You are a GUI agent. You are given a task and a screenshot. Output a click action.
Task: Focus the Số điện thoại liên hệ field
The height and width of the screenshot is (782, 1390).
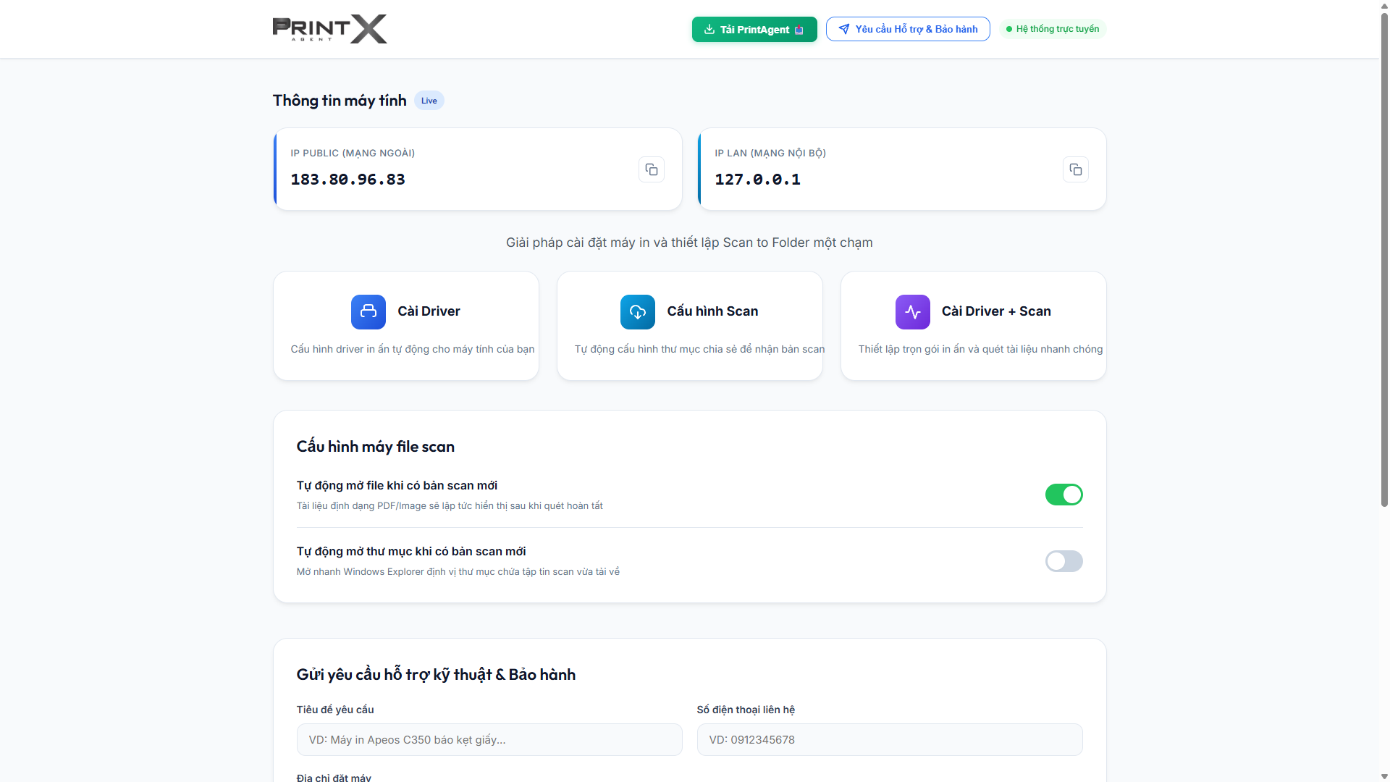pyautogui.click(x=890, y=740)
